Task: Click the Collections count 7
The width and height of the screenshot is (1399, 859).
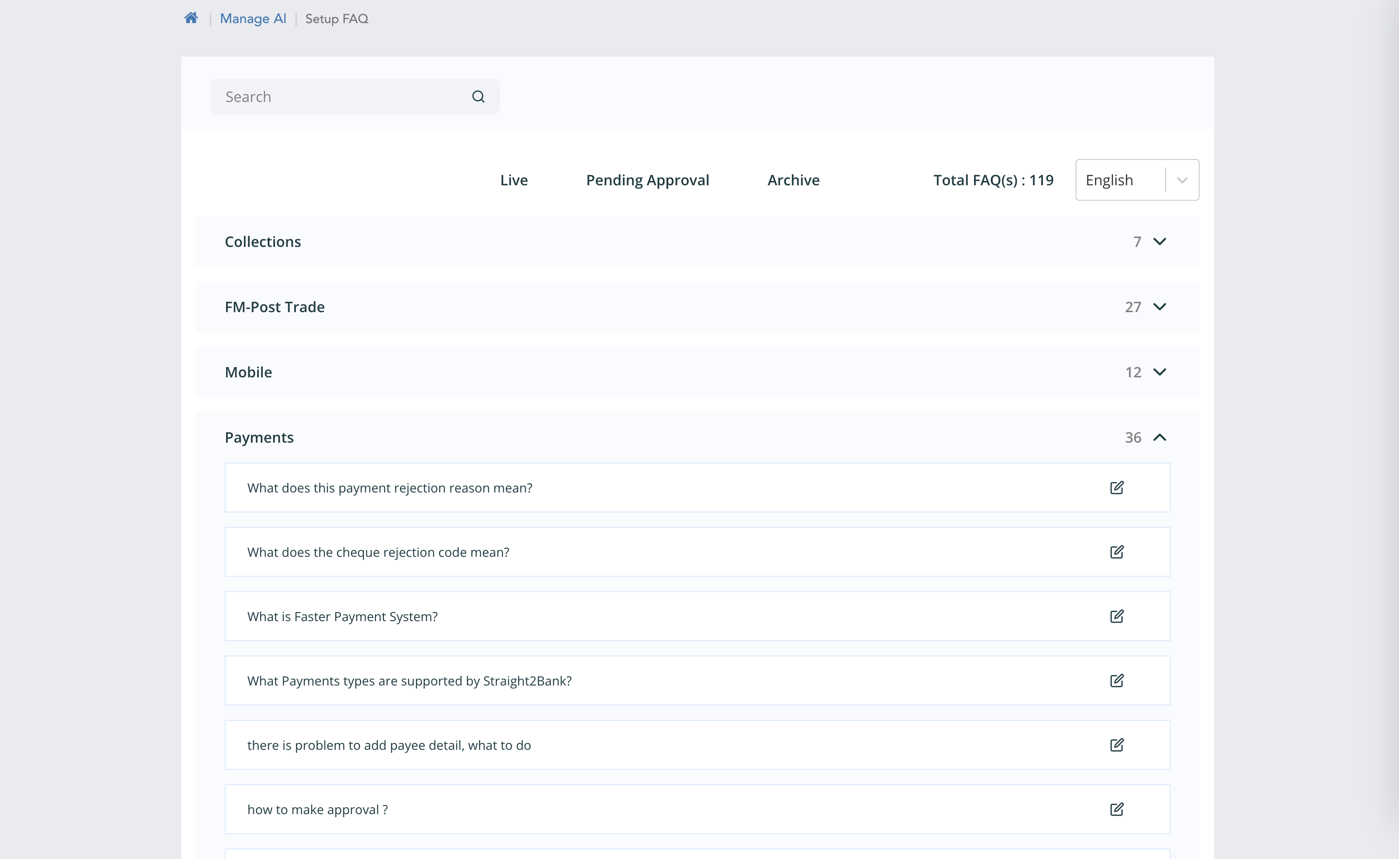Action: pos(1137,242)
